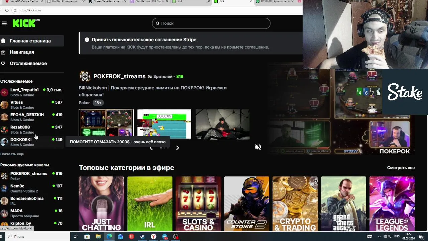Unmute the featured stream audio
The height and width of the screenshot is (241, 428).
(258, 147)
